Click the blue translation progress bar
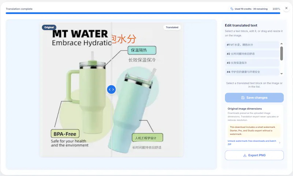 click(143, 13)
